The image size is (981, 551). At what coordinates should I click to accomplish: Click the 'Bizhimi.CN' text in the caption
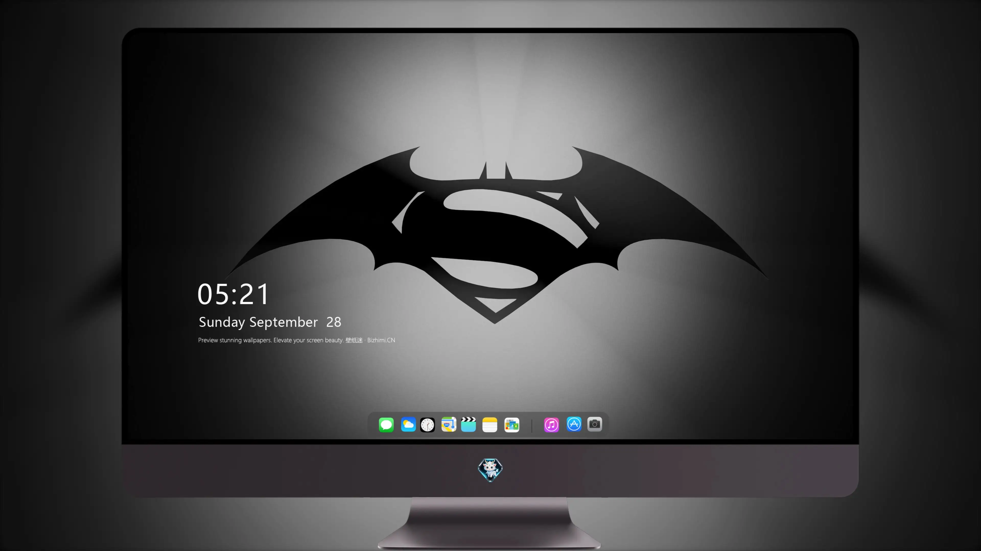(381, 340)
